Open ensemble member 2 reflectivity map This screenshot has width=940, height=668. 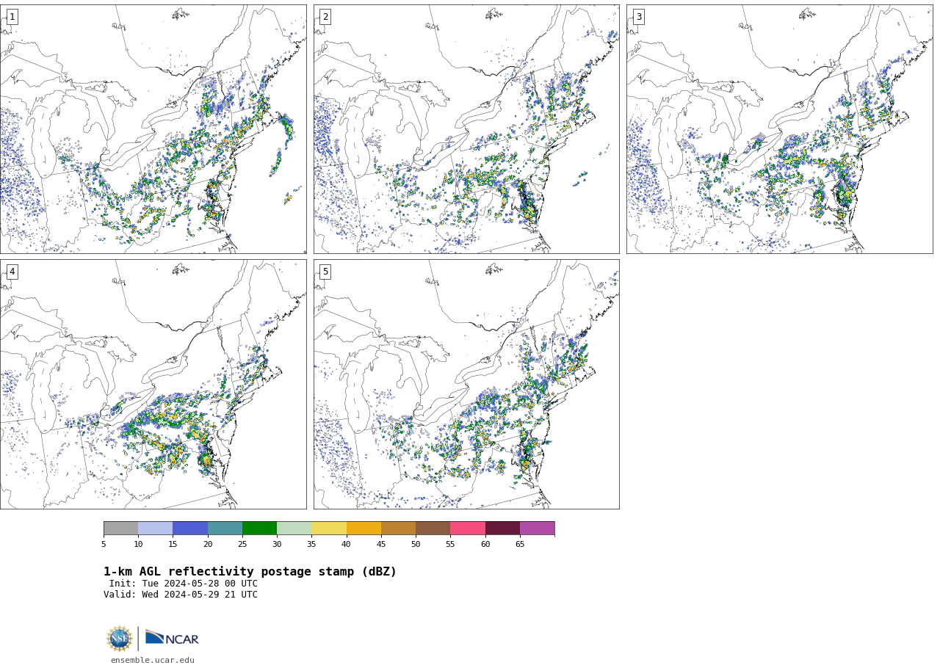point(466,129)
